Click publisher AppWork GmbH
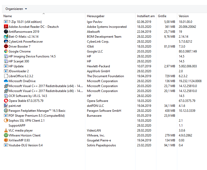Viewport: 207px width, 170px height. pos(98,71)
